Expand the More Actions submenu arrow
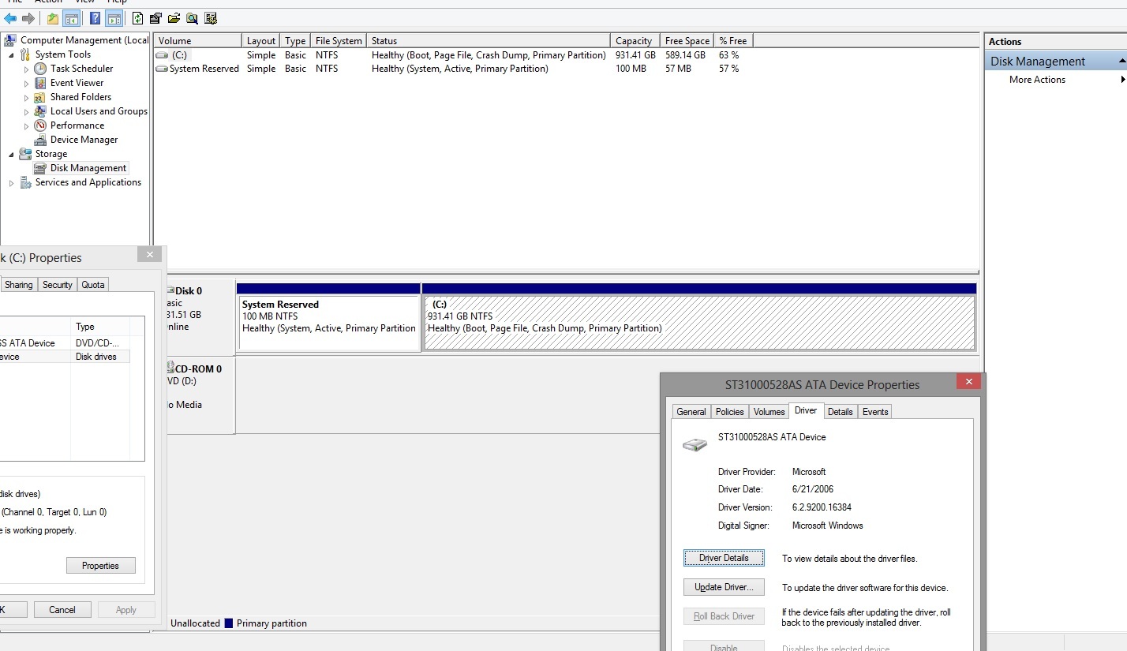This screenshot has height=651, width=1127. [x=1122, y=80]
